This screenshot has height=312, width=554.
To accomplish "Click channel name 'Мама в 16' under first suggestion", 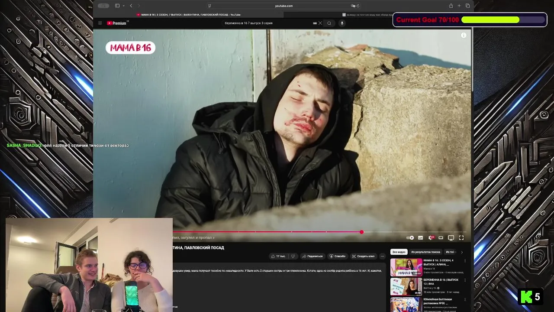I will [429, 269].
